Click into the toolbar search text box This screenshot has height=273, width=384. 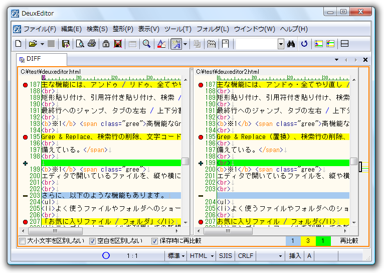pyautogui.click(x=257, y=44)
